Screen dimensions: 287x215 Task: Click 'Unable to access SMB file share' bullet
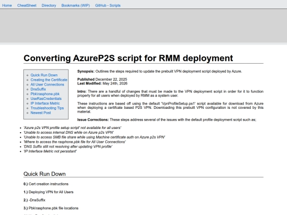94,137
